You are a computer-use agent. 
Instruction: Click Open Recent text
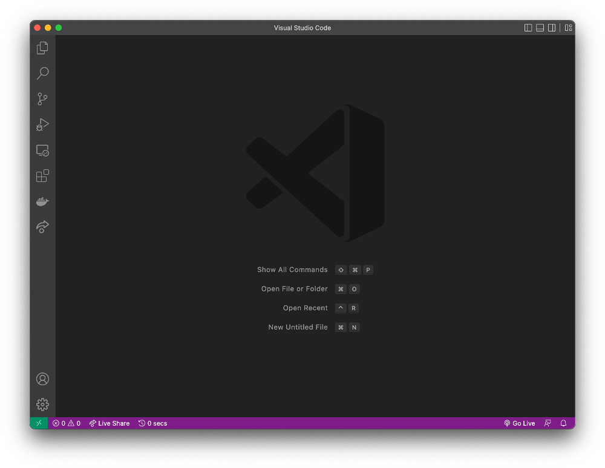305,308
